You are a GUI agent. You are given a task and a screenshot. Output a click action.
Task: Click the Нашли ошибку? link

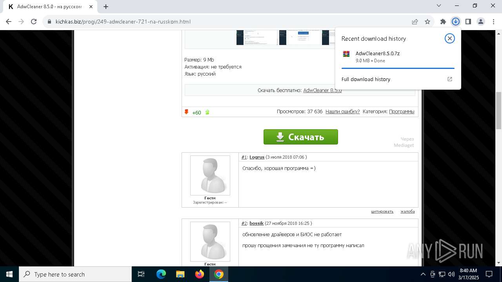(342, 112)
